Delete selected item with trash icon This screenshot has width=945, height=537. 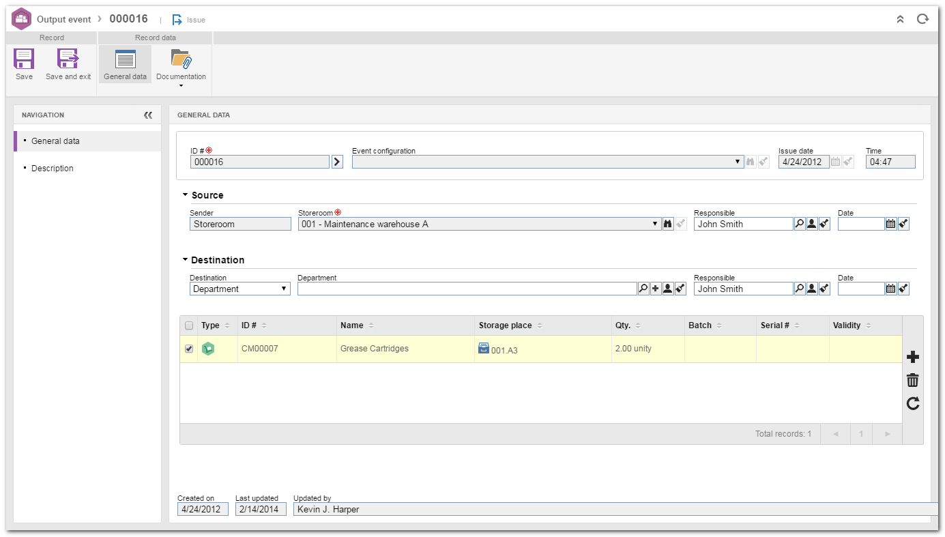913,380
